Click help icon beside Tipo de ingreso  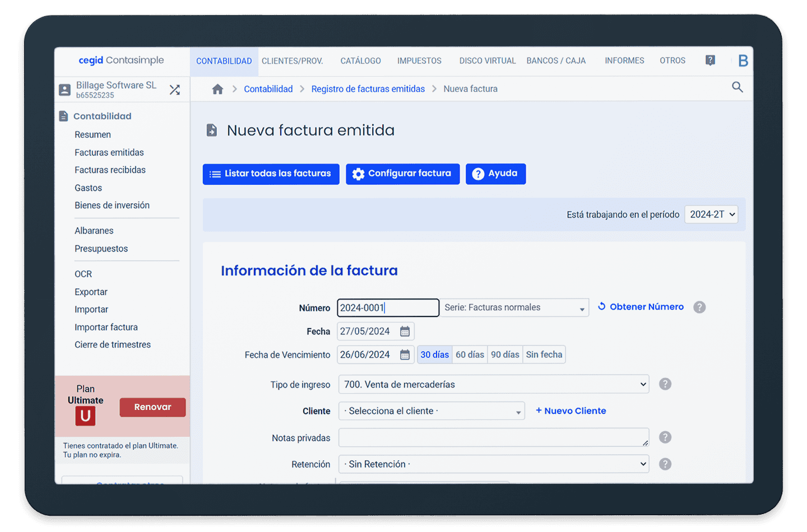tap(665, 384)
